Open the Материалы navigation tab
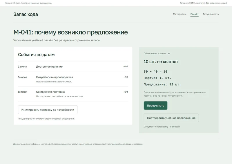This screenshot has height=164, width=232. click(x=180, y=14)
